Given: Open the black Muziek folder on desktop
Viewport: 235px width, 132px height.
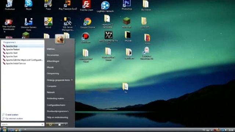Looking at the screenshot, I should (128, 36).
